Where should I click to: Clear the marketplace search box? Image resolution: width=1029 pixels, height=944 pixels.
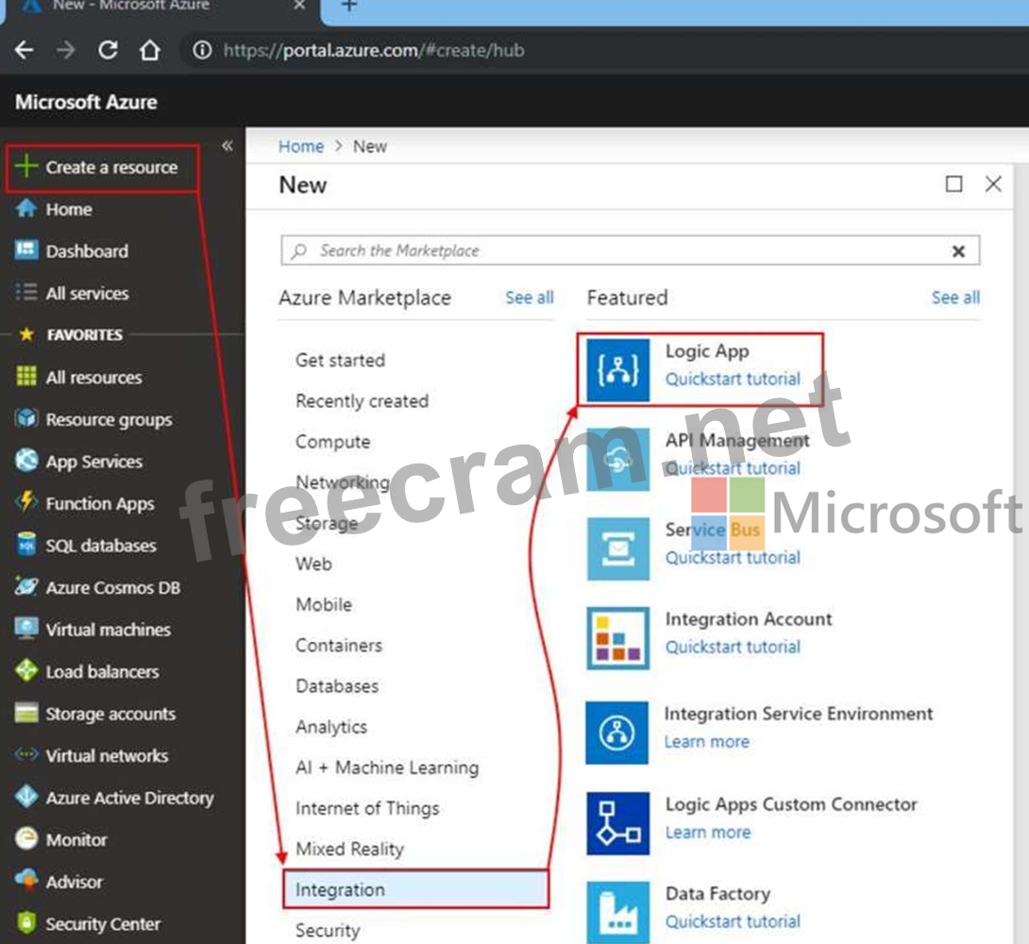(958, 251)
